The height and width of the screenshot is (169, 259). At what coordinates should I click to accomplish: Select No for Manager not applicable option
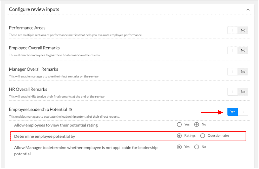click(197, 147)
